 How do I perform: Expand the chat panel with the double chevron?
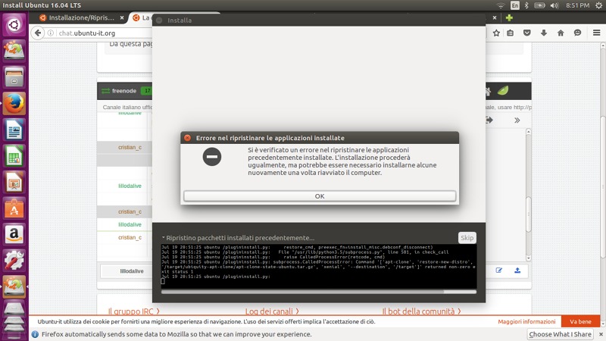517,120
